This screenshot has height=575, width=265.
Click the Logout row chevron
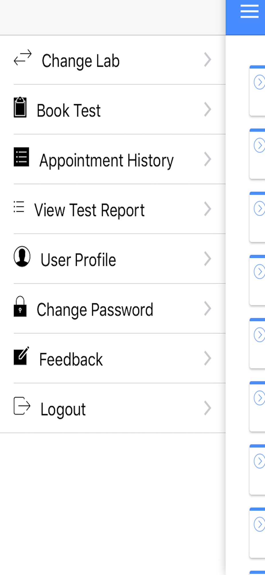pos(208,408)
